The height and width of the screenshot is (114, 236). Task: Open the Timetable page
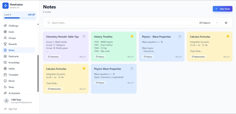18,75
